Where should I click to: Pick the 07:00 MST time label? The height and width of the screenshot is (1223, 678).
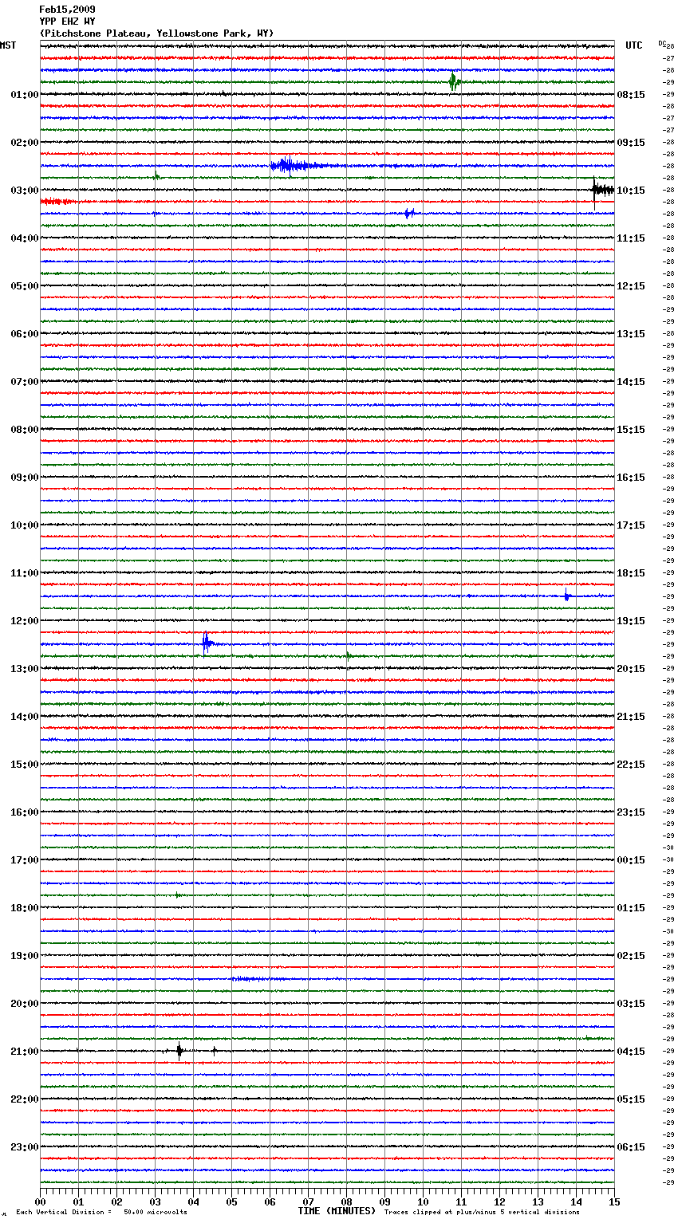(25, 382)
